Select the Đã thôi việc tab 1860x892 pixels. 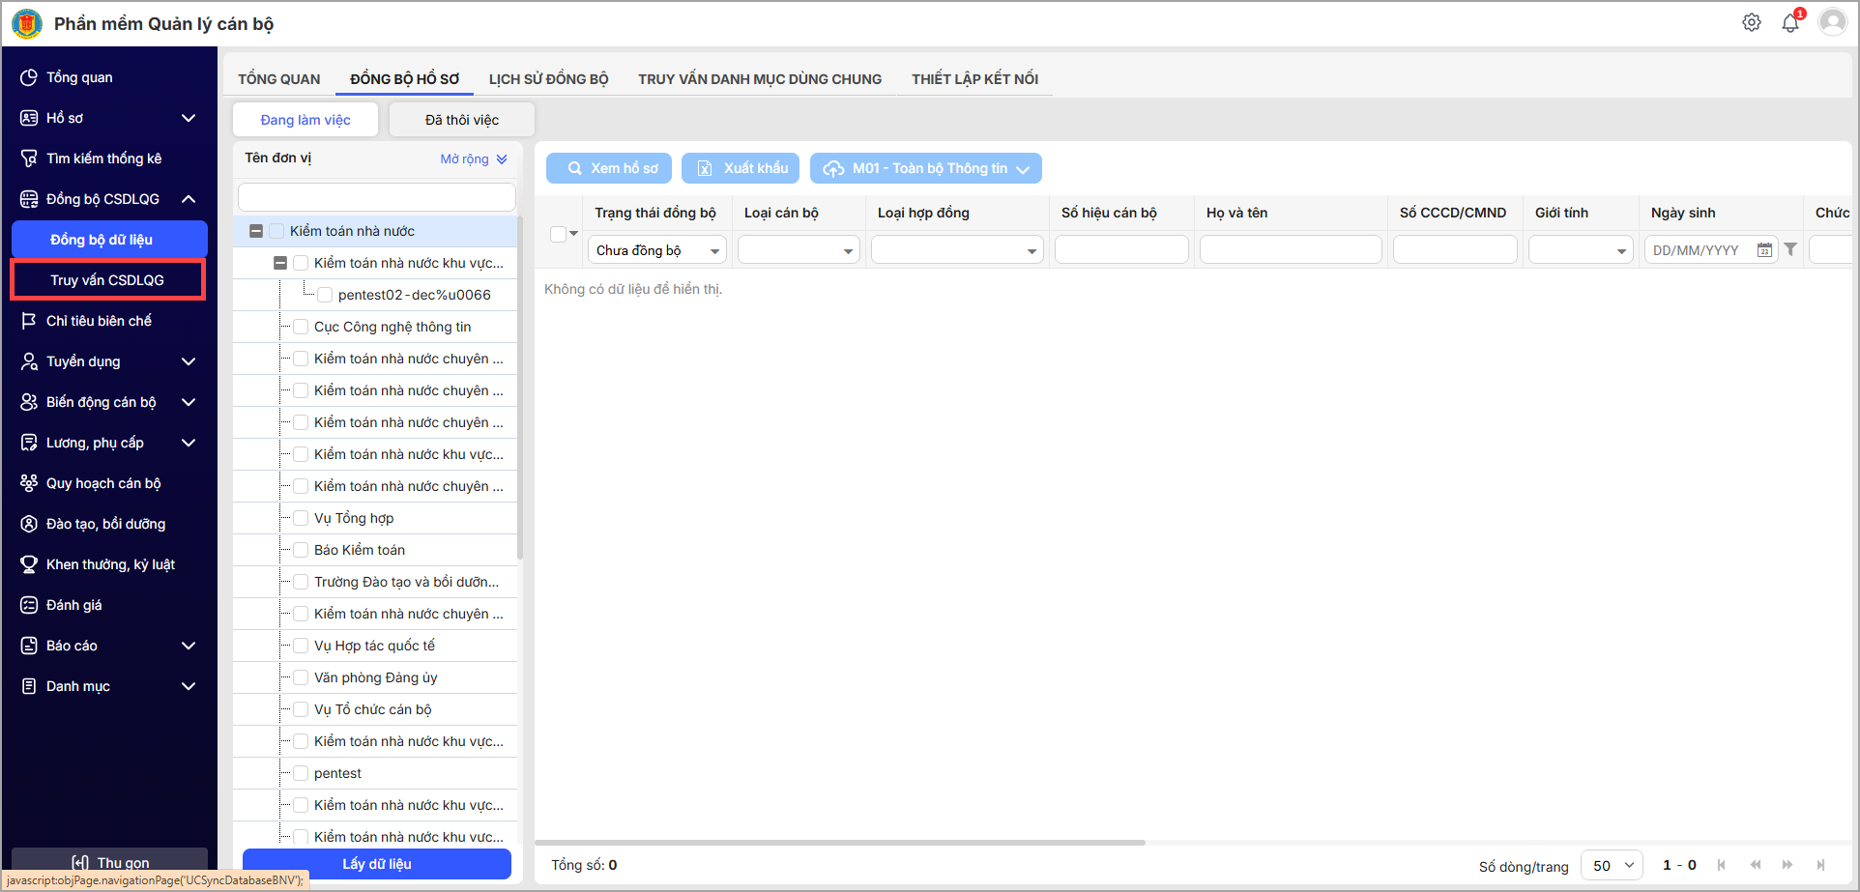tap(461, 120)
